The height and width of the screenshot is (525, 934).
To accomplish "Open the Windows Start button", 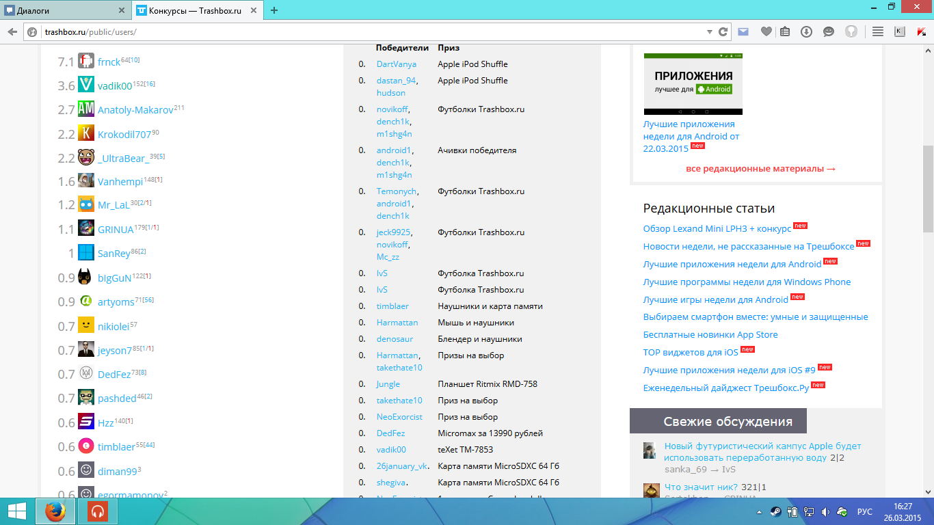I will (17, 511).
